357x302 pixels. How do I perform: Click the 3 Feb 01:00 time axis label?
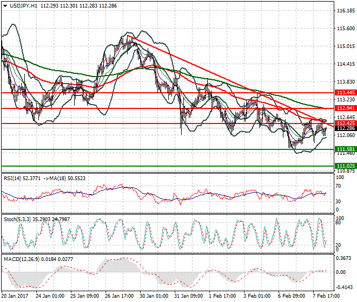pyautogui.click(x=257, y=296)
